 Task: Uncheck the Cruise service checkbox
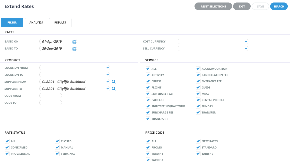click(x=148, y=81)
